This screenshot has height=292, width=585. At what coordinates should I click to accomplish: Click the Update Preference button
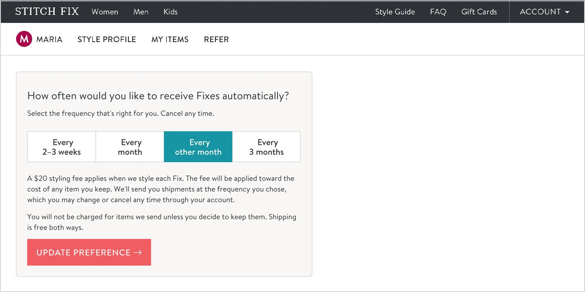(x=89, y=252)
